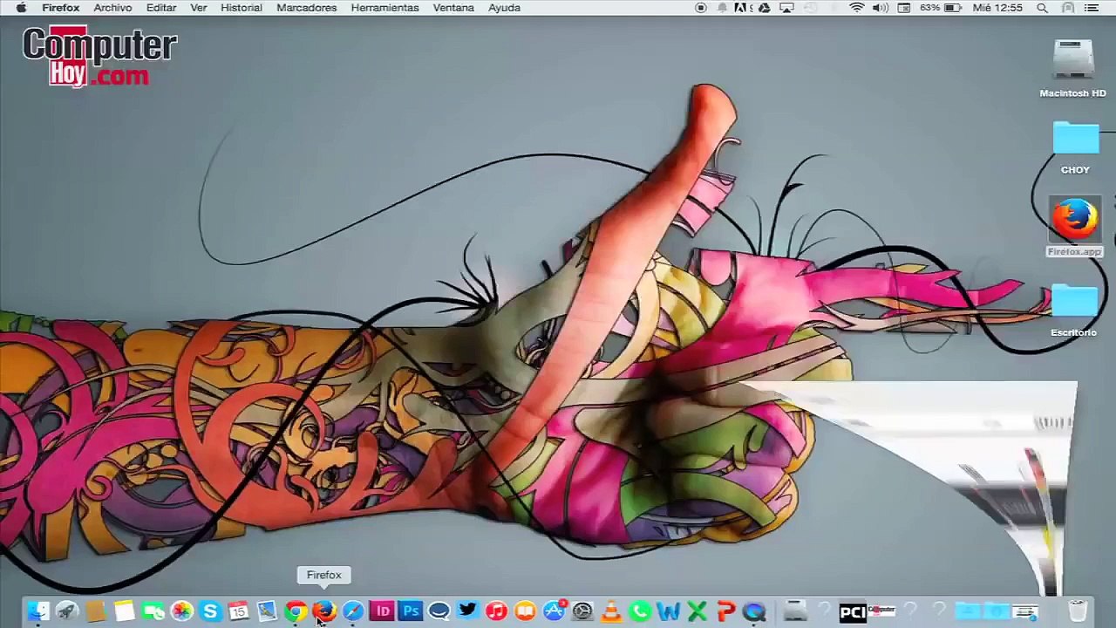This screenshot has height=628, width=1116.
Task: Launch Microsoft Word from the Dock
Action: tap(669, 611)
